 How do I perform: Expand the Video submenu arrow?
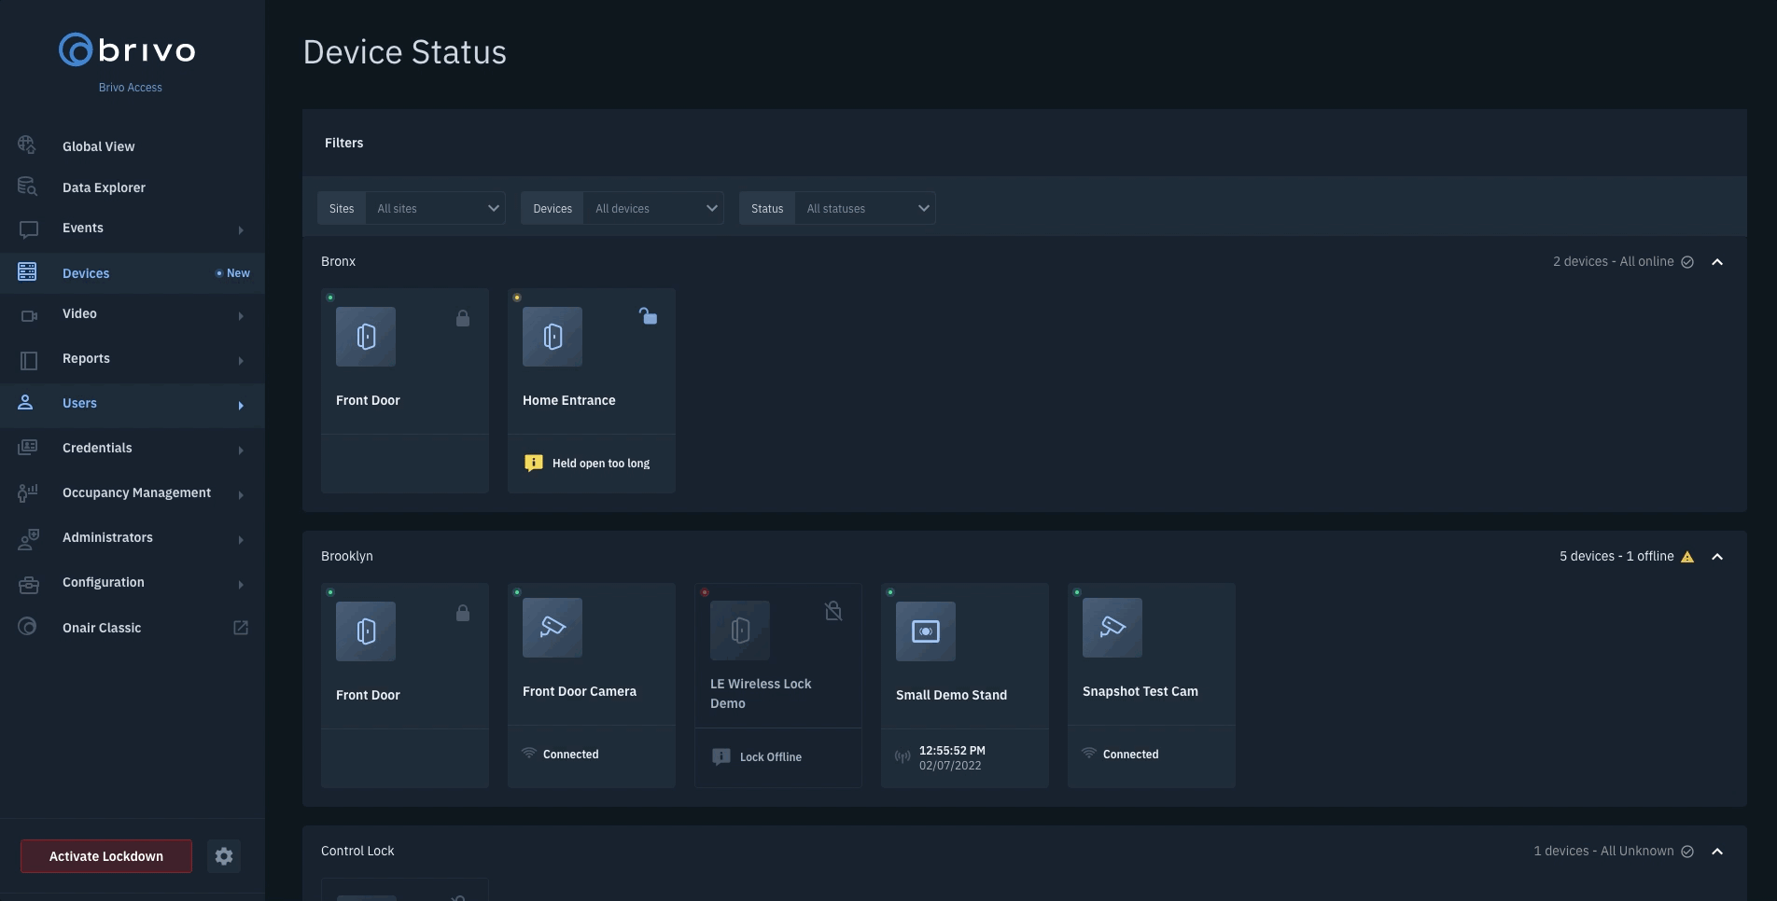[x=241, y=316]
